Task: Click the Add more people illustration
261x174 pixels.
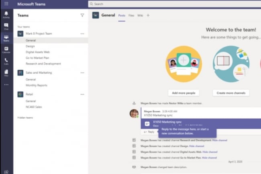Action: coord(184,64)
